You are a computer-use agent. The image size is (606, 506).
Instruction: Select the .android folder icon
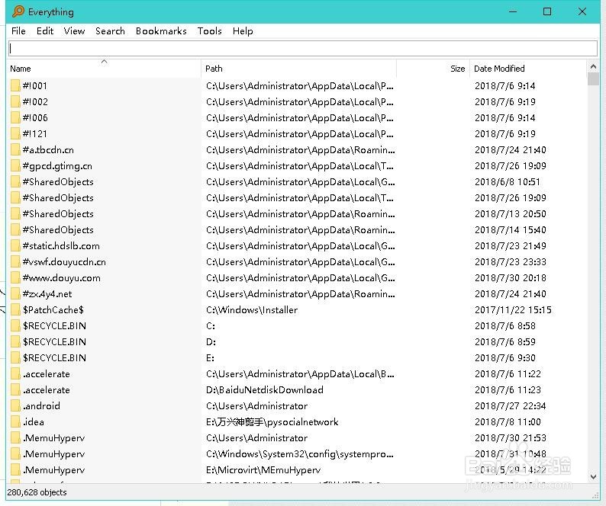(x=15, y=406)
